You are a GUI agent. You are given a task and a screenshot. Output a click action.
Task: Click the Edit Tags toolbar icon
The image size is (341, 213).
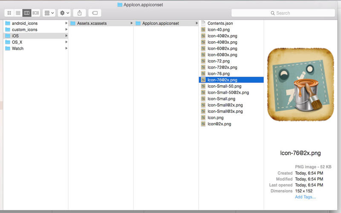pyautogui.click(x=95, y=13)
